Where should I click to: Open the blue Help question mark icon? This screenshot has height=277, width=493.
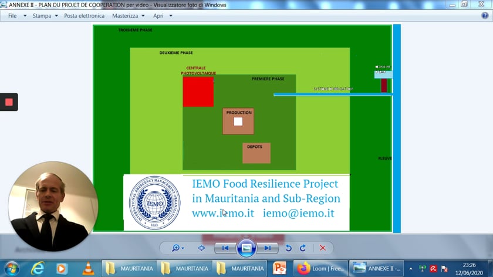coord(485,15)
